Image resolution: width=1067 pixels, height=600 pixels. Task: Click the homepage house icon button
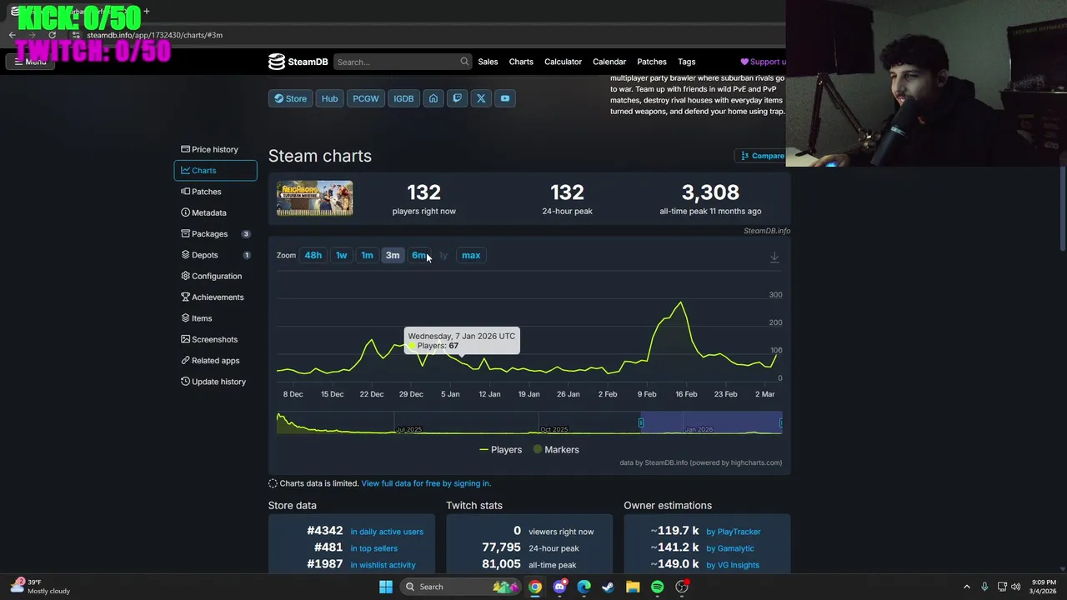[x=433, y=98]
